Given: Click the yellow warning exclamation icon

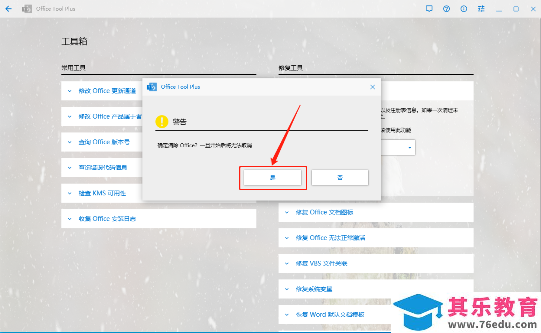Looking at the screenshot, I should point(162,122).
